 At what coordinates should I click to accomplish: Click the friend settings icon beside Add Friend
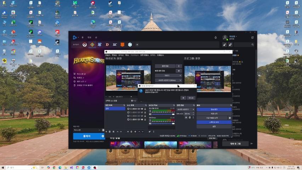tap(230, 45)
